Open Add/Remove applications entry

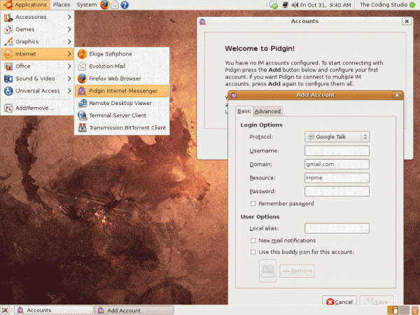[x=37, y=108]
